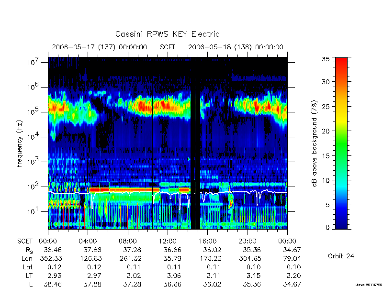This screenshot has height=287, width=383.
Task: Click the dark blue bottom of the colorbar
Action: pos(341,223)
